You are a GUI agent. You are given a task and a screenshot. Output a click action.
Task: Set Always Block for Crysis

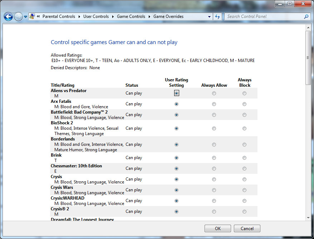point(244,180)
